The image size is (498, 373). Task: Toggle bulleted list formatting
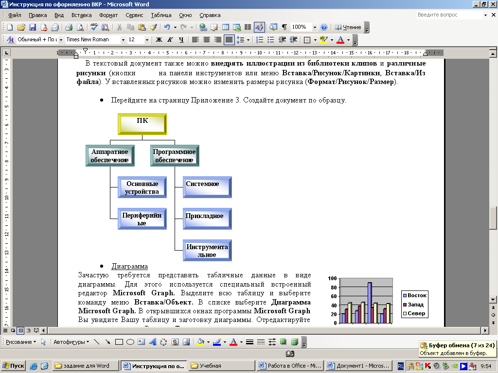coord(270,40)
